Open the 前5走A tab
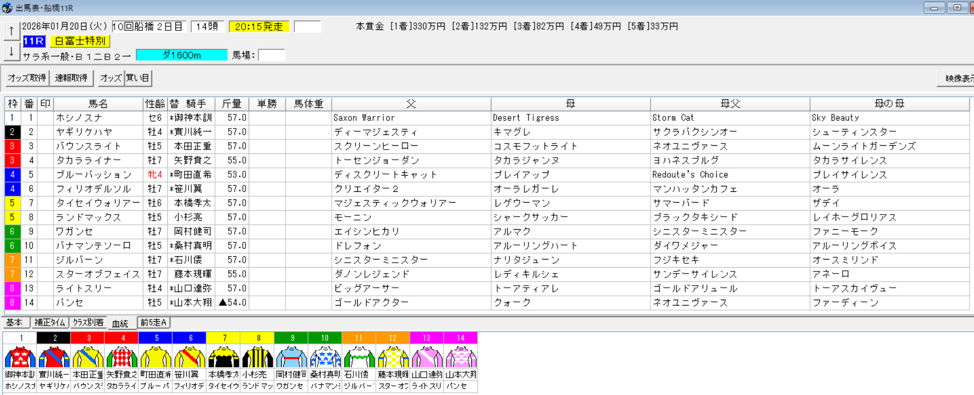 [x=154, y=322]
